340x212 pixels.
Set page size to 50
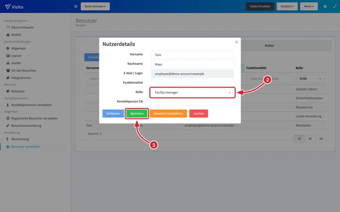coord(321,139)
